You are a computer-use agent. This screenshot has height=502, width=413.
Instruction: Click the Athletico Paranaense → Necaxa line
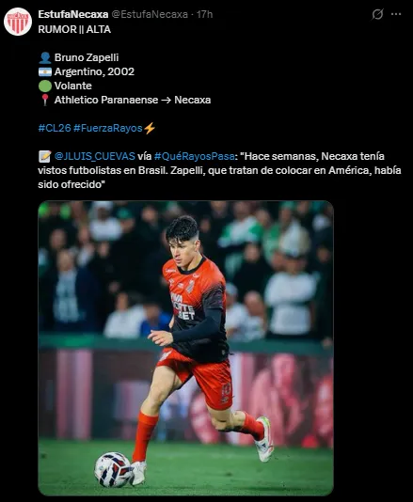[133, 100]
